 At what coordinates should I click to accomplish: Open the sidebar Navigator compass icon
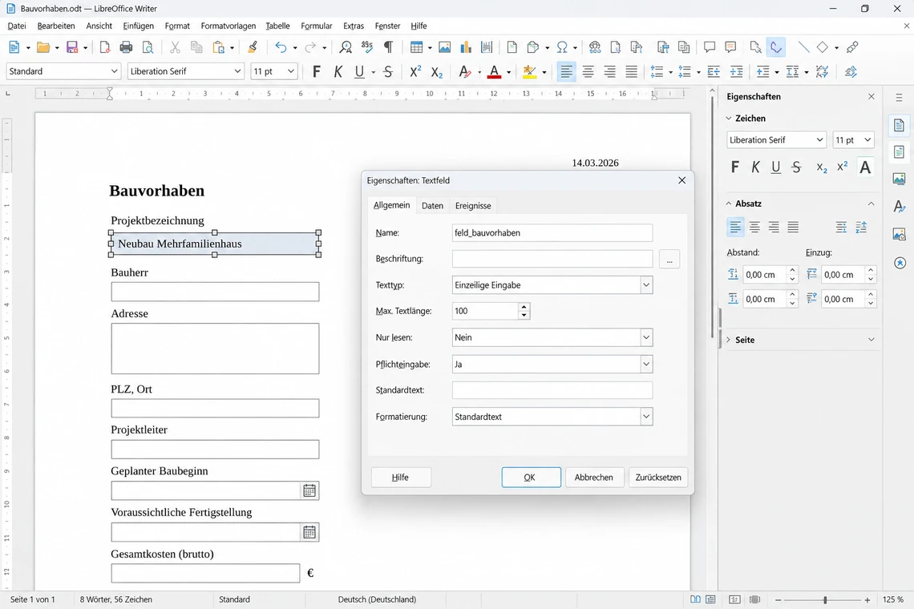[899, 263]
